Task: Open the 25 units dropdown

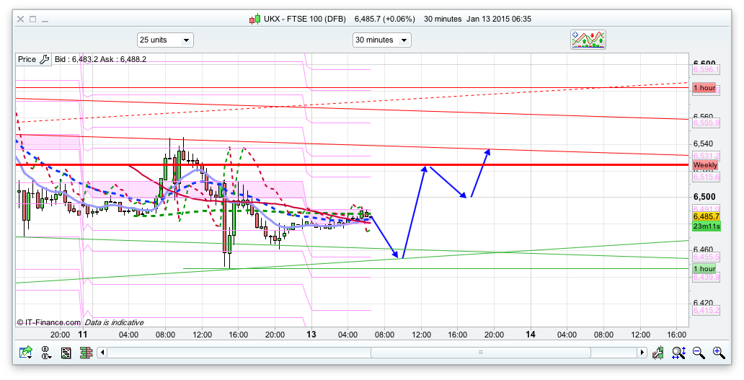Action: [x=165, y=40]
